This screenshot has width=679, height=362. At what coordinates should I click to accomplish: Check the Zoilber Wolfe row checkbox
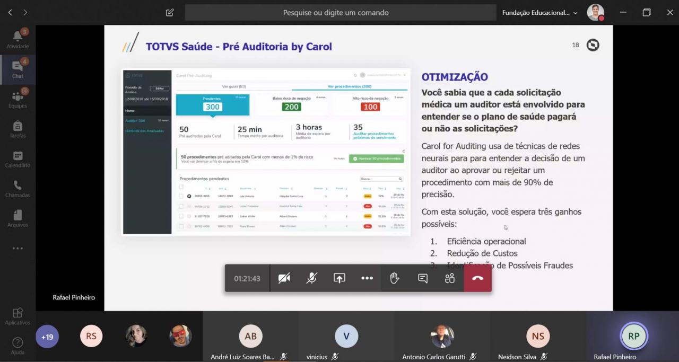pyautogui.click(x=181, y=216)
